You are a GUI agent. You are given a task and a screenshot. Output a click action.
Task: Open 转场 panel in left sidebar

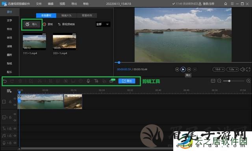[9, 37]
